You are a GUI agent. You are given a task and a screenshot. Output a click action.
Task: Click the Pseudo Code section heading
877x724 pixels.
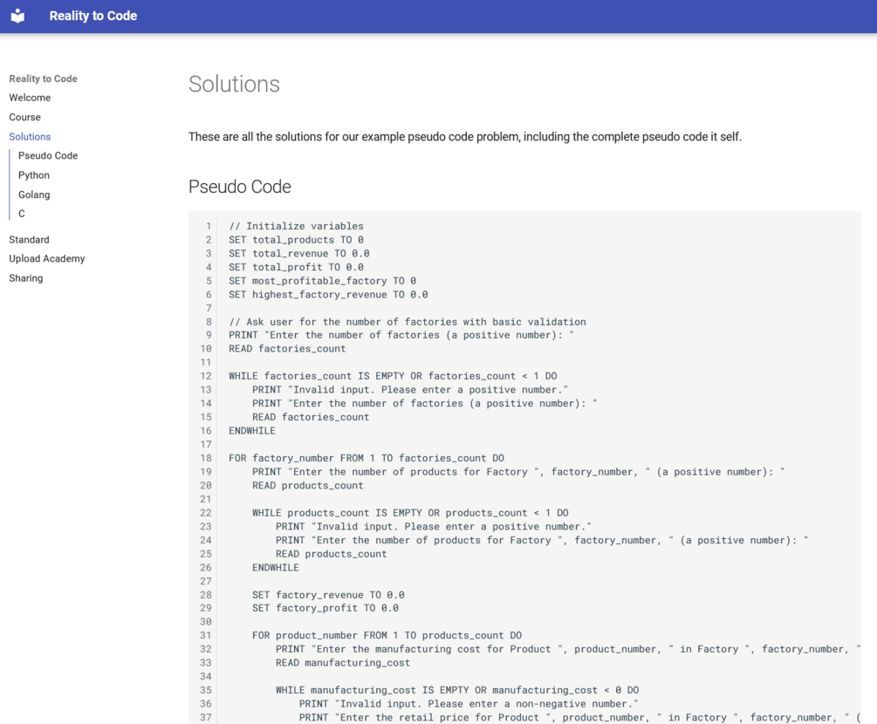[x=240, y=187]
